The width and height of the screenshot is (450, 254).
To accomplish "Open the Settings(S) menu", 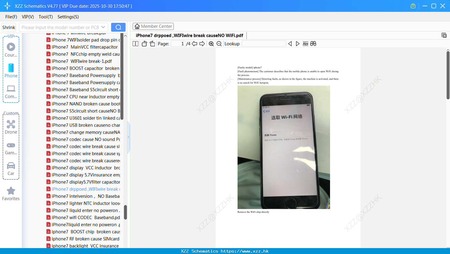I will tap(68, 17).
